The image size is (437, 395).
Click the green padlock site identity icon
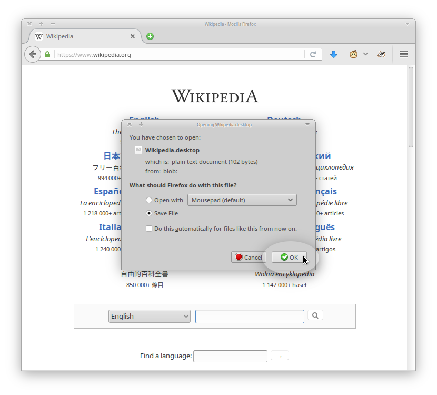[47, 54]
